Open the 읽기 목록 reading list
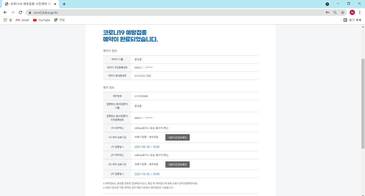Screen dimensions: 365x196 point(352,20)
